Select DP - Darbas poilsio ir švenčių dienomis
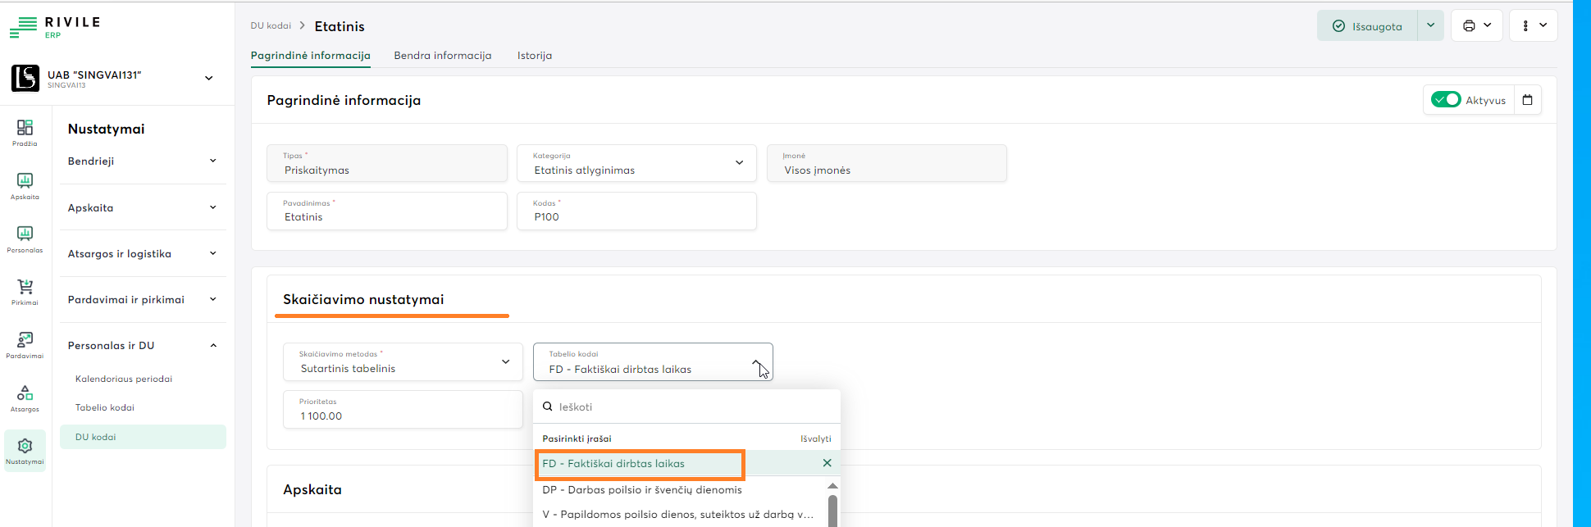This screenshot has height=527, width=1591. [642, 490]
